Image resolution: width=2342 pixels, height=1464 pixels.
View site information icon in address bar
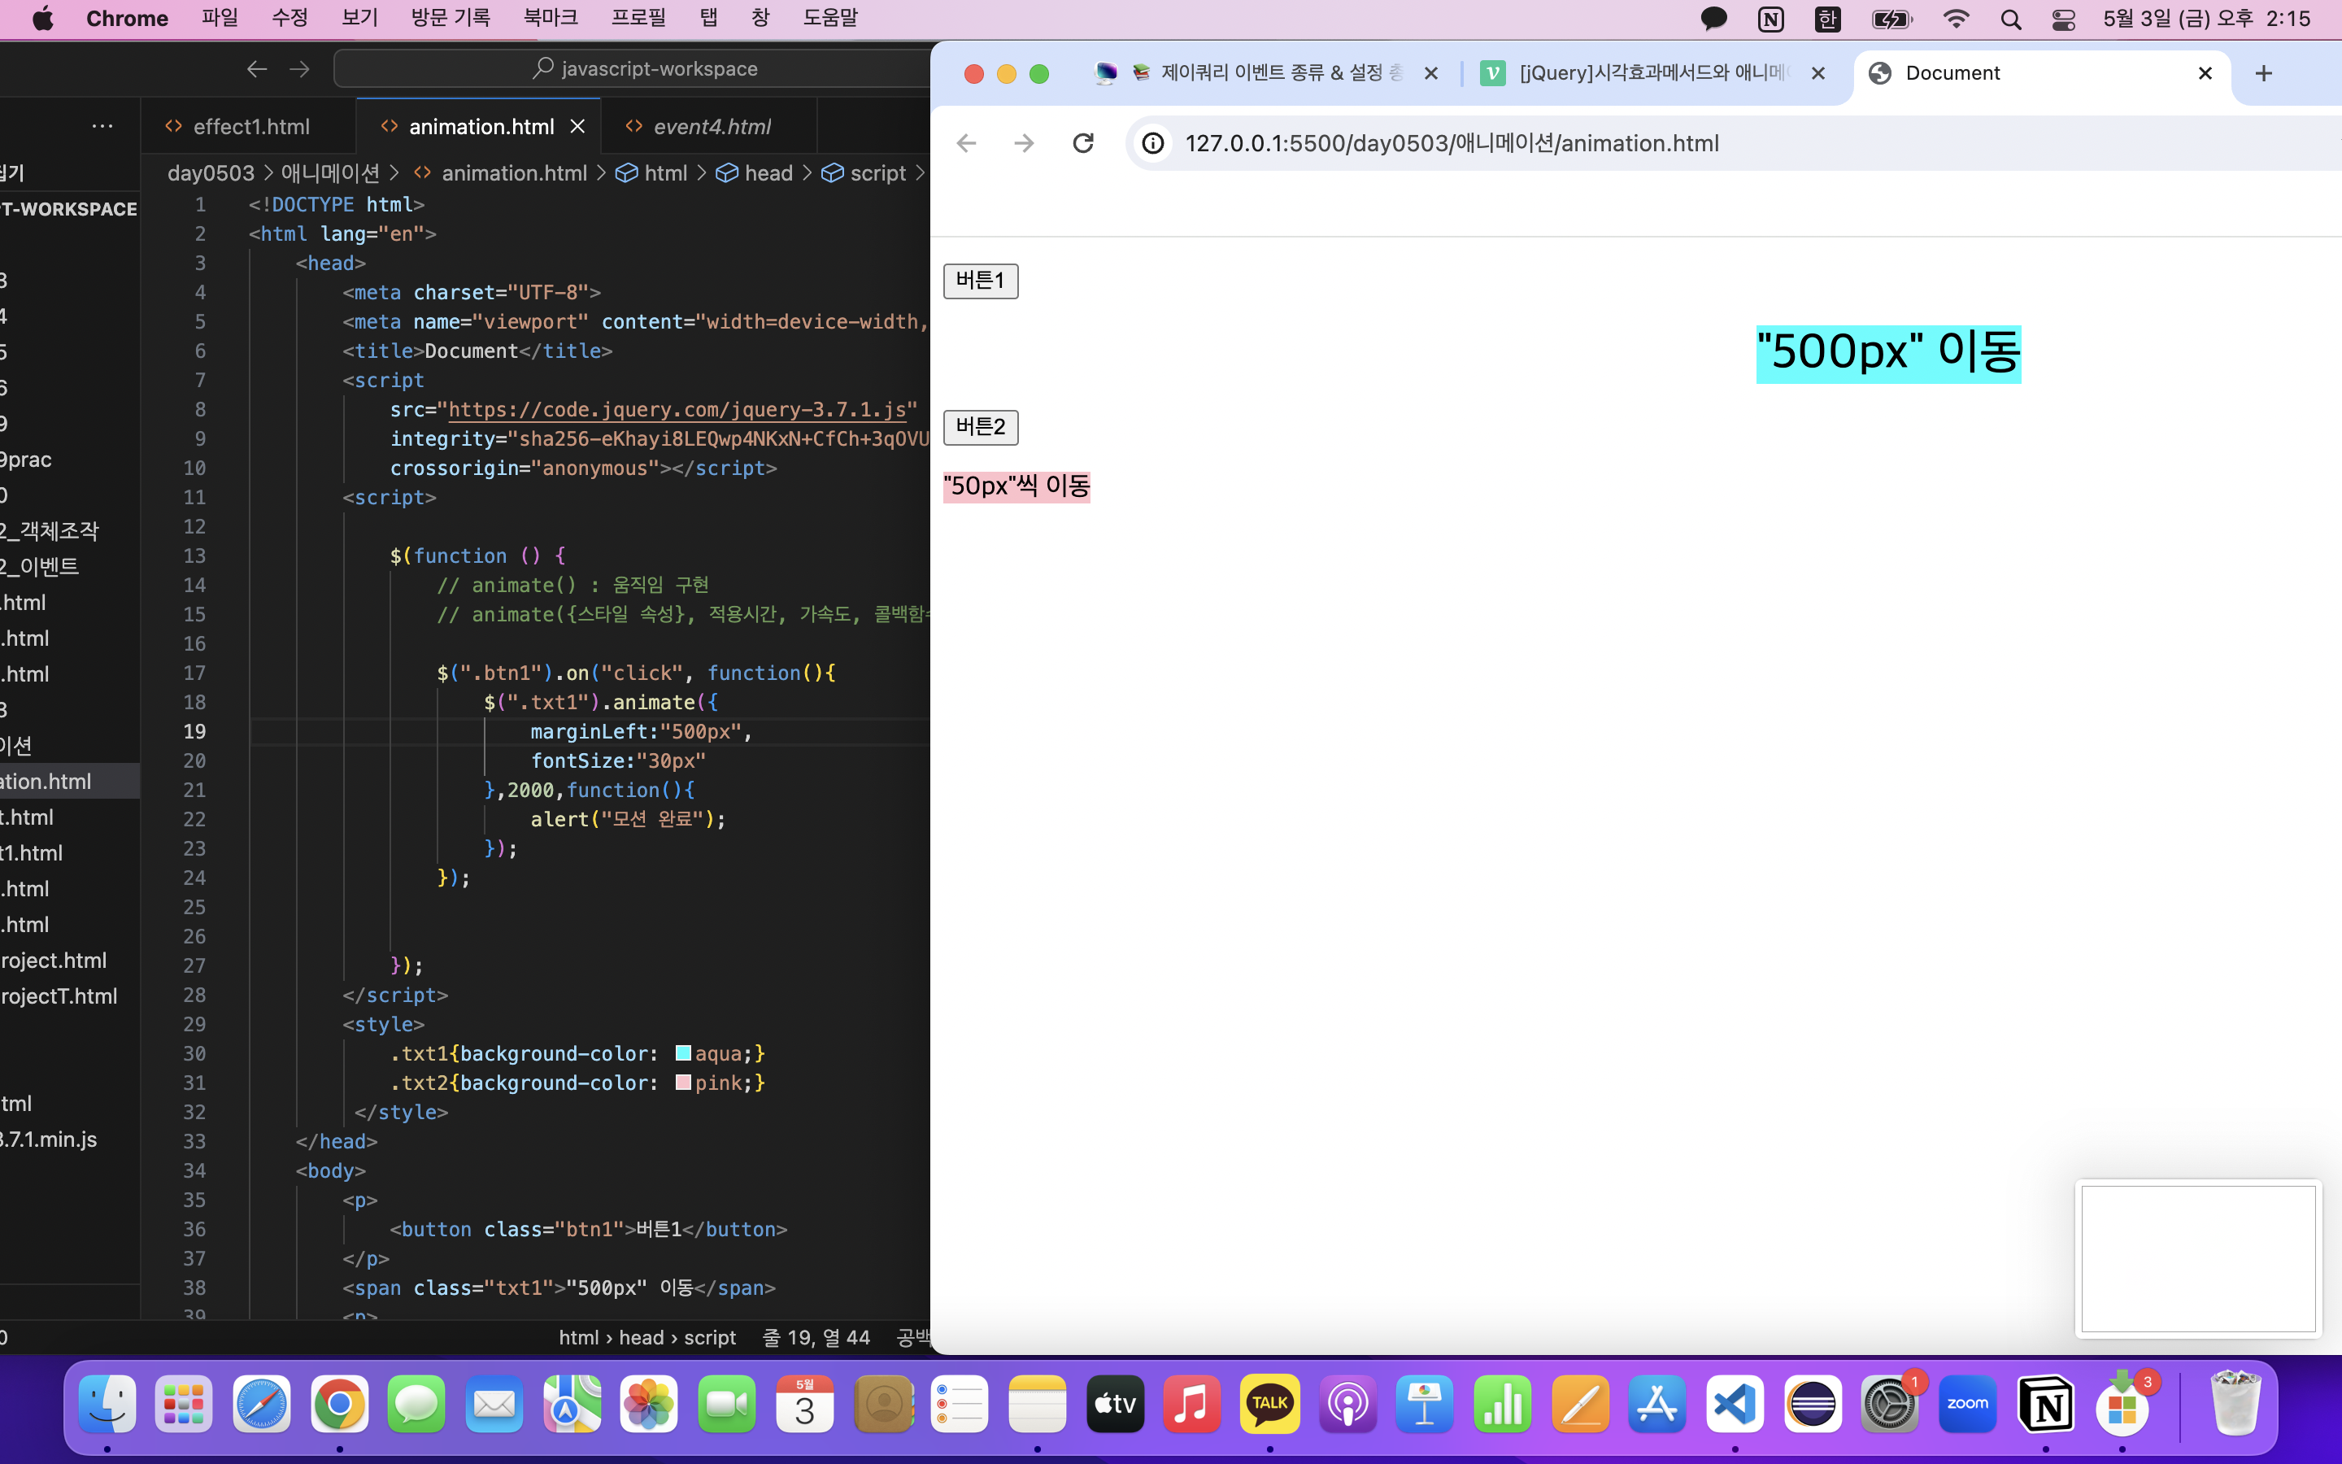coord(1152,143)
